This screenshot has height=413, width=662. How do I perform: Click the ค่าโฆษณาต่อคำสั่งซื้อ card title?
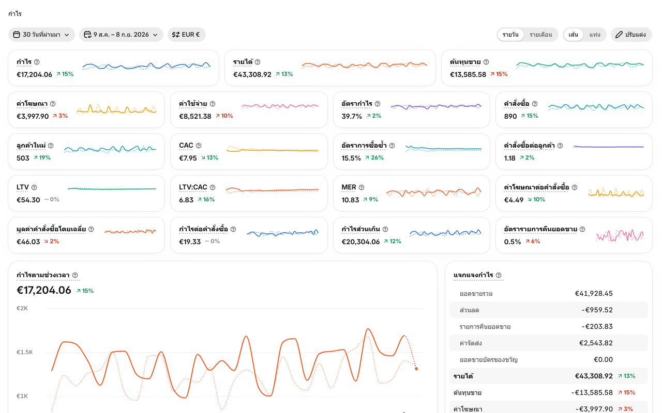536,187
